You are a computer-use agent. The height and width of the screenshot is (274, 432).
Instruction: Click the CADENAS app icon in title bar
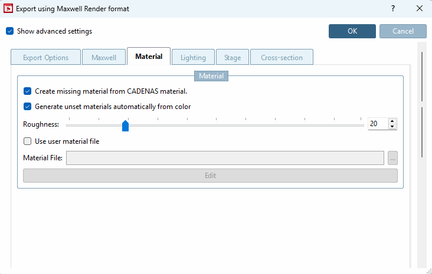(x=8, y=8)
